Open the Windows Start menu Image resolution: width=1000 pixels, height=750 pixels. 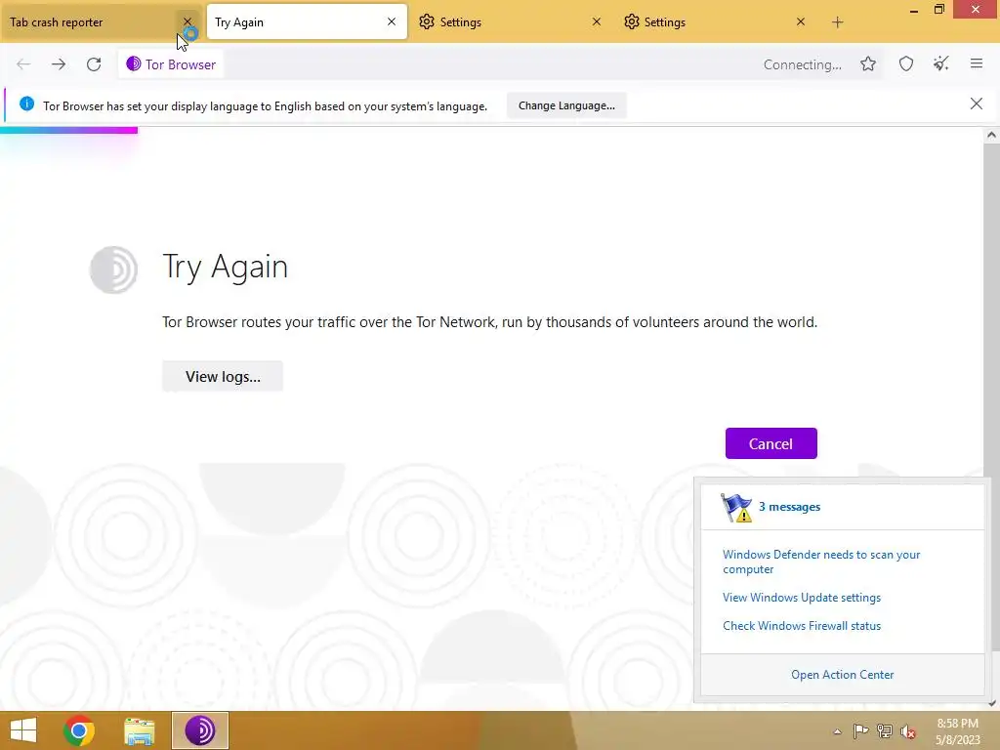pyautogui.click(x=23, y=730)
